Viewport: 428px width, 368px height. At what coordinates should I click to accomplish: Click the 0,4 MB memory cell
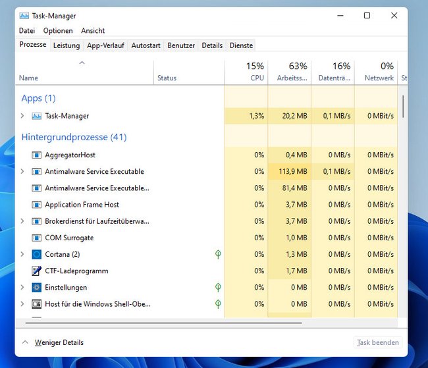point(290,155)
